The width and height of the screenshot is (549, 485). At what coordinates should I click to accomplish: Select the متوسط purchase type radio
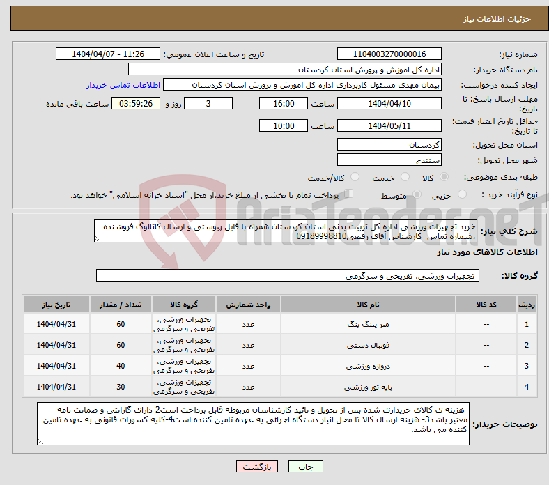point(417,194)
